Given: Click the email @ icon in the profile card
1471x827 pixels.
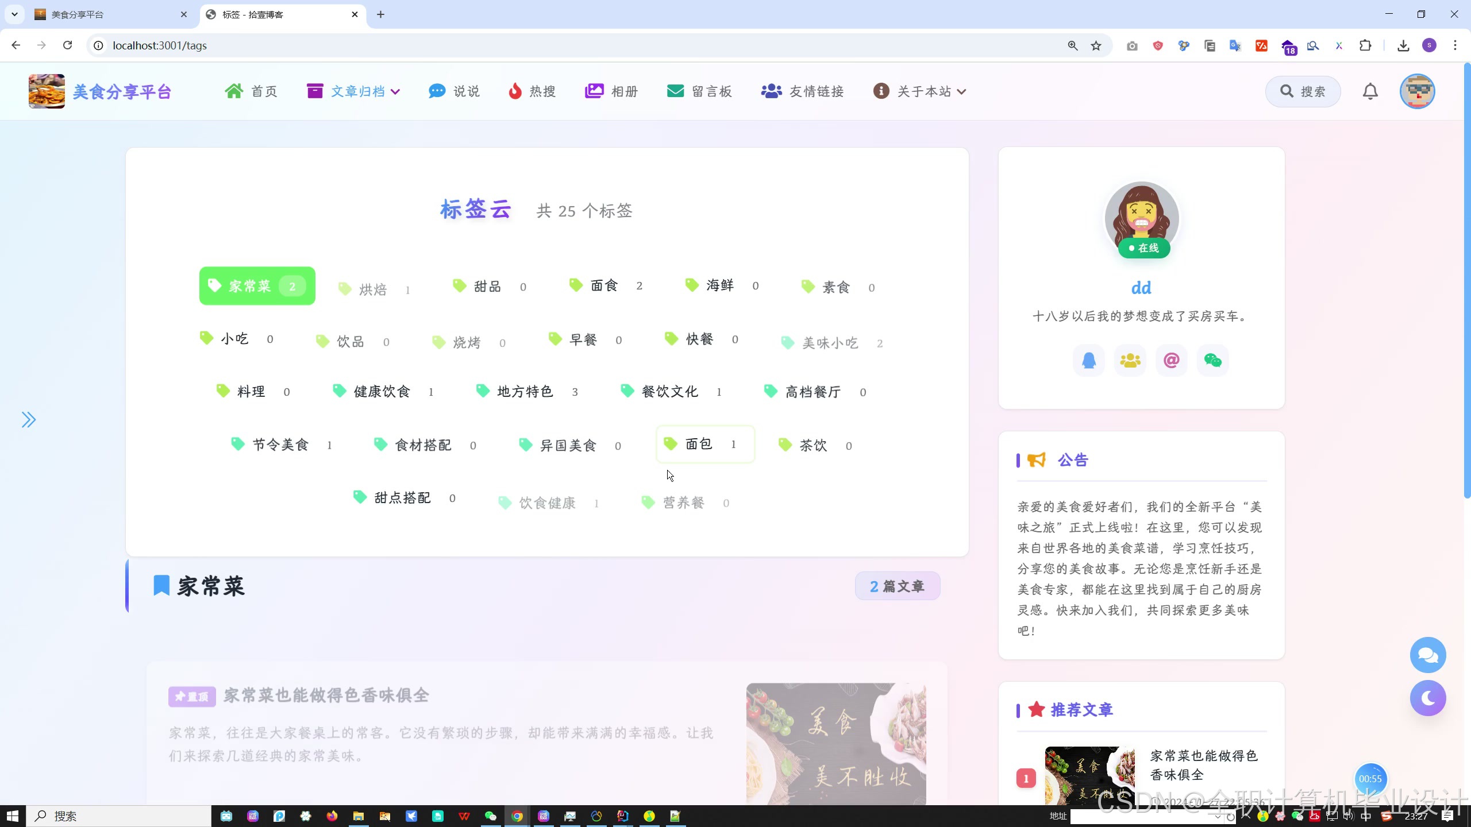Looking at the screenshot, I should (x=1171, y=361).
